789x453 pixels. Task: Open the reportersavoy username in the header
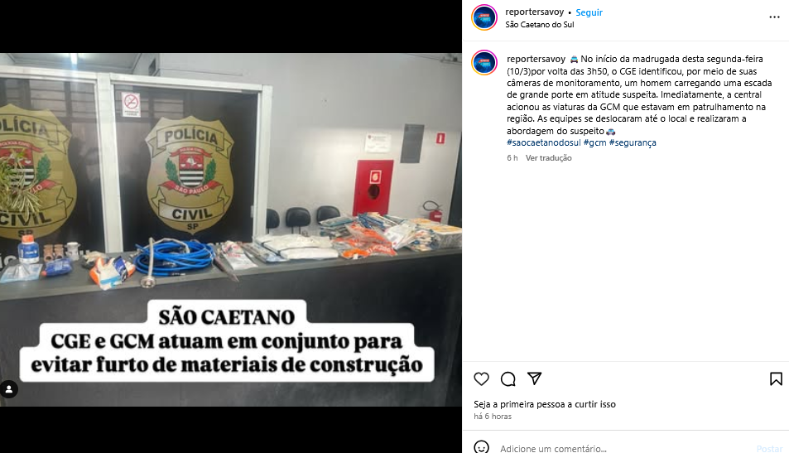[534, 12]
